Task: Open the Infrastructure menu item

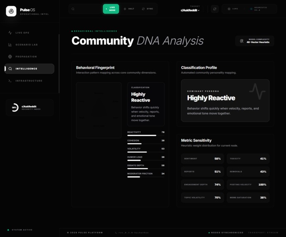Action: pos(29,81)
